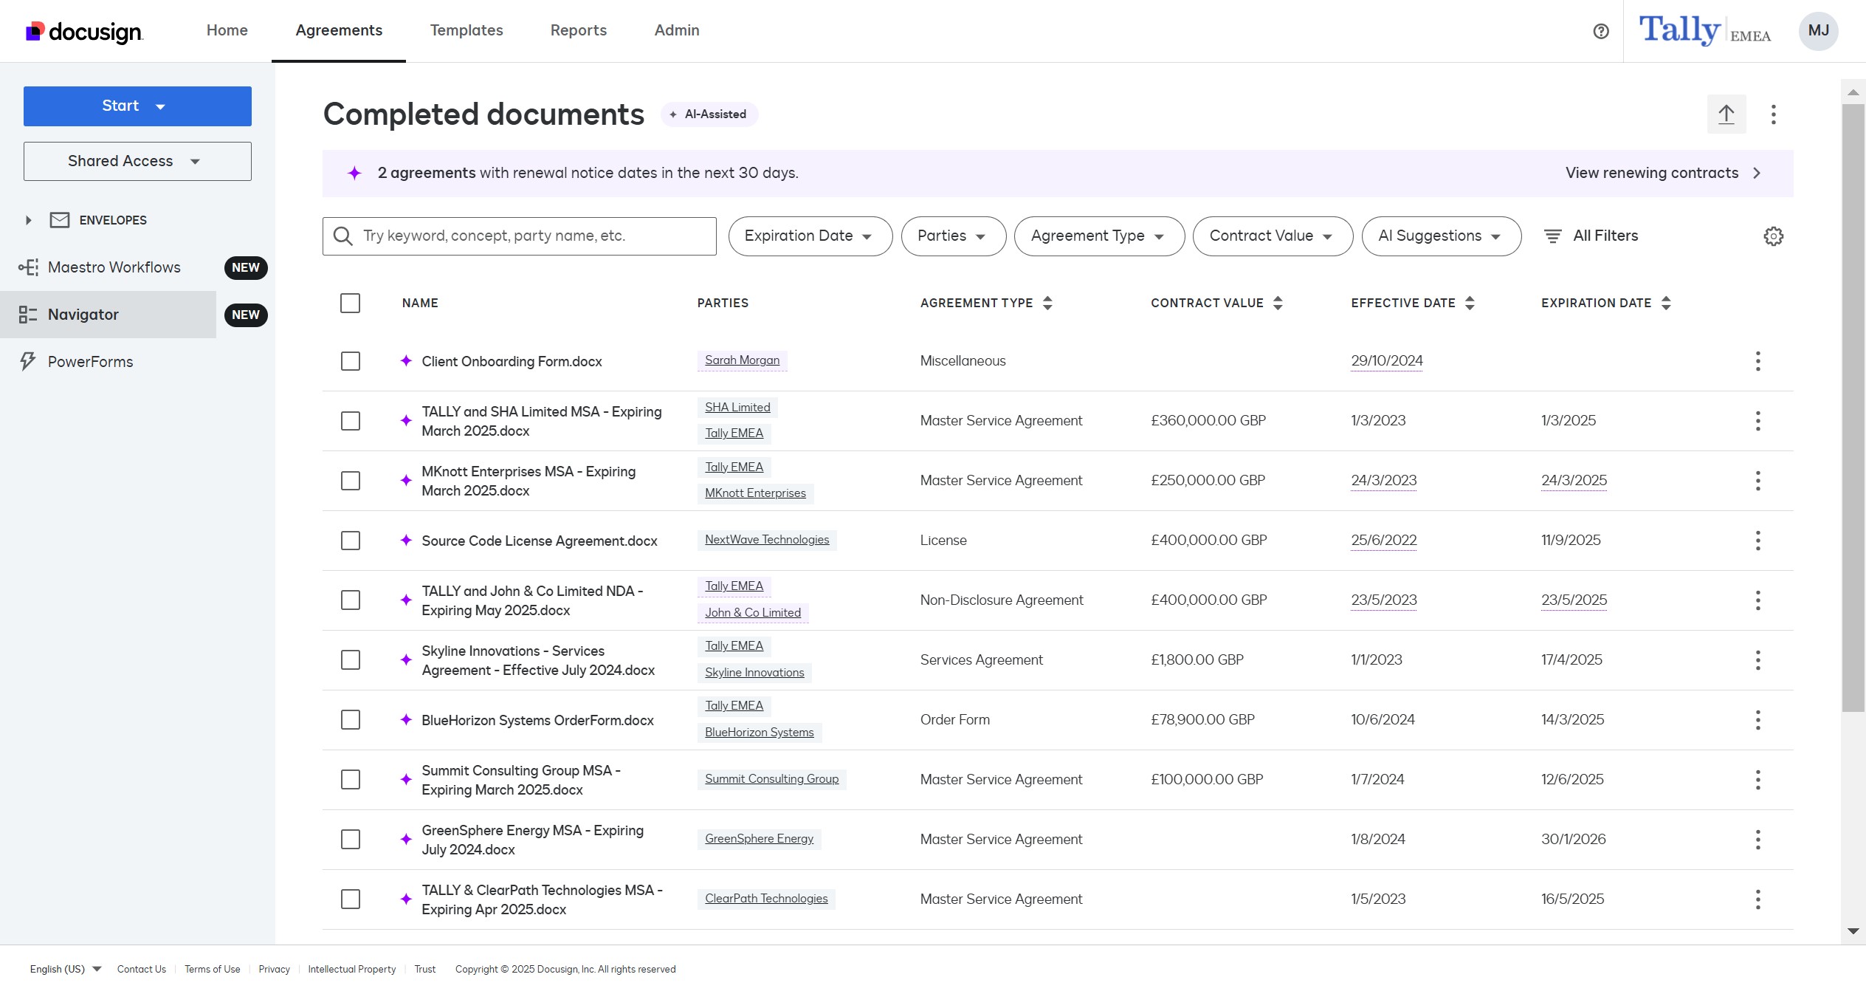Select BlueHorizon Systems OrderForm checkbox

point(350,720)
